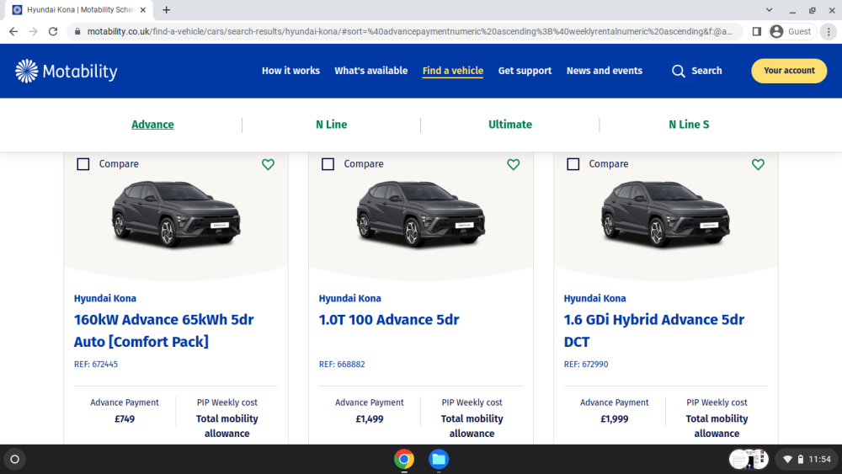Click car image for REF 672990
This screenshot has height=474, width=842.
(666, 214)
